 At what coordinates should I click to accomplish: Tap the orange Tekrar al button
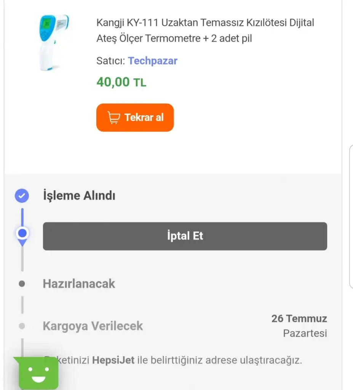click(135, 118)
